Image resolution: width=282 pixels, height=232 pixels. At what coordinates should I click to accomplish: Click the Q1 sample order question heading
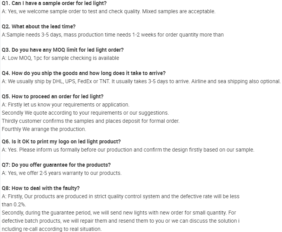pos(54,3)
